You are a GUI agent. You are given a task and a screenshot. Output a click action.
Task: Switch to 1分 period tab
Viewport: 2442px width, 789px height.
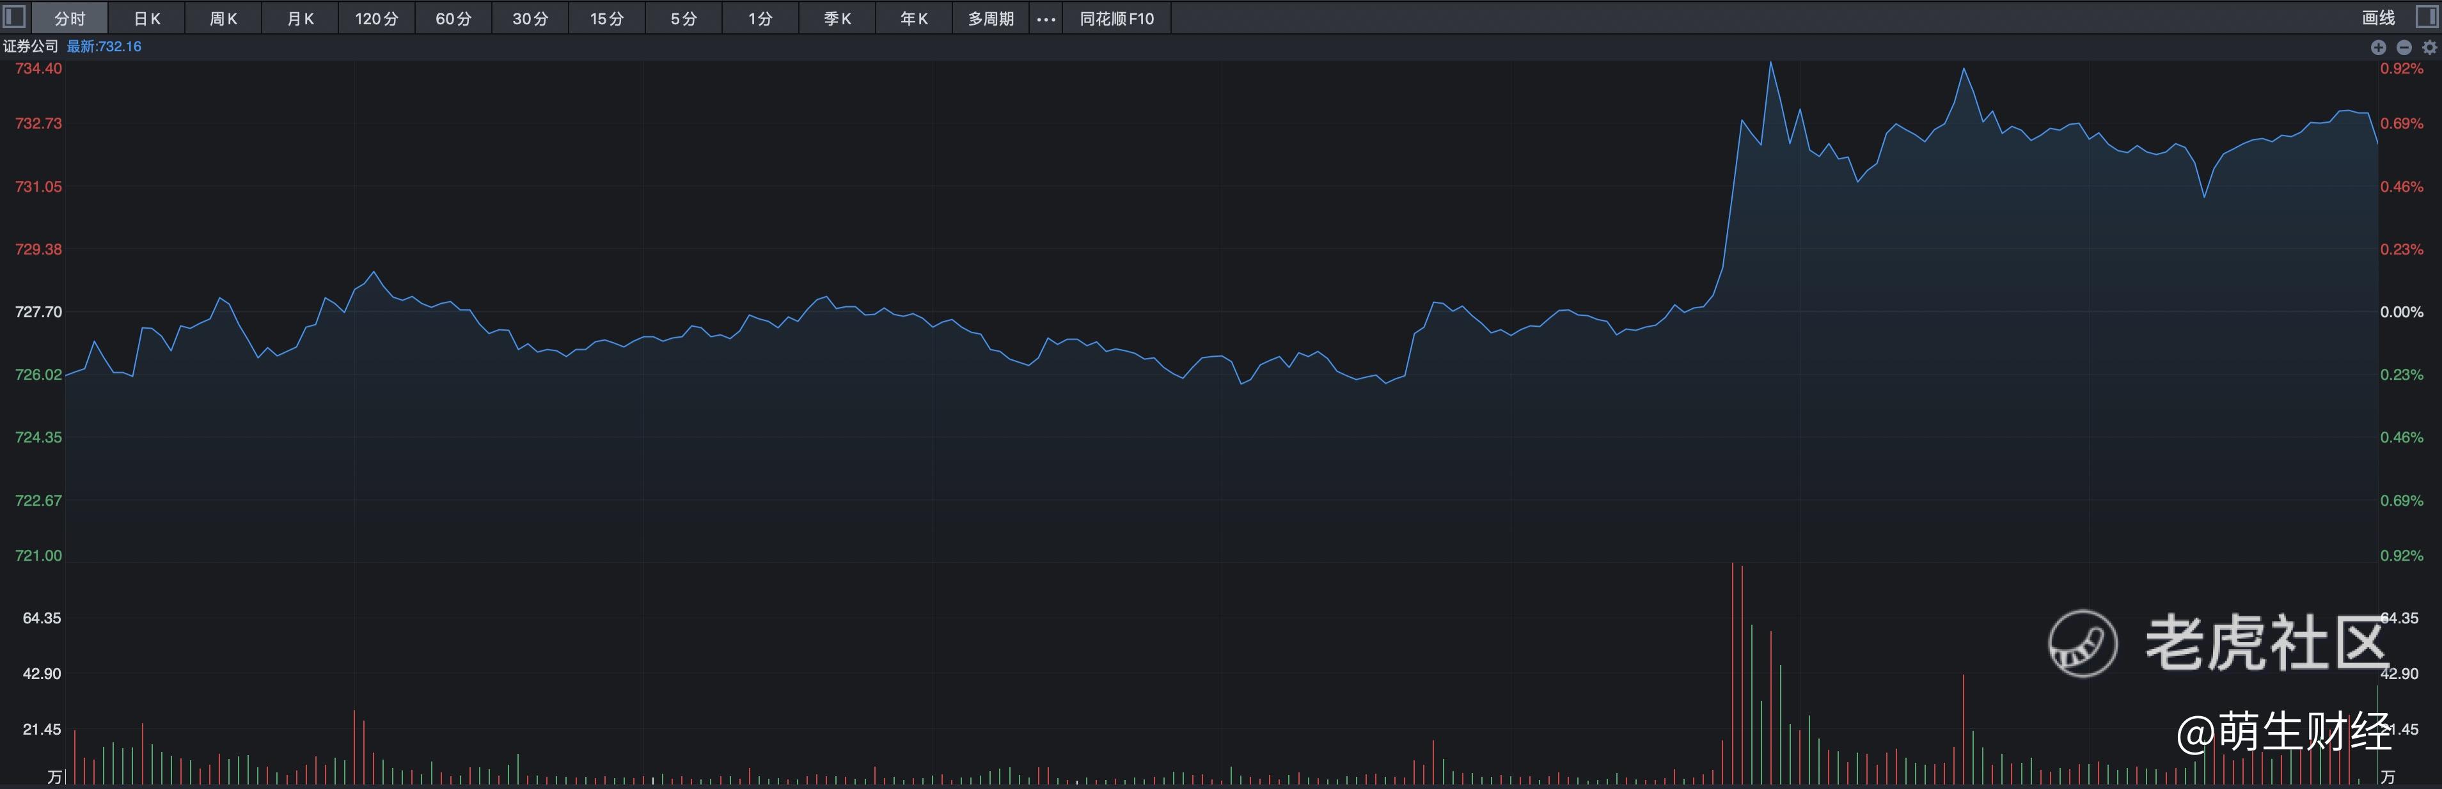click(x=760, y=18)
